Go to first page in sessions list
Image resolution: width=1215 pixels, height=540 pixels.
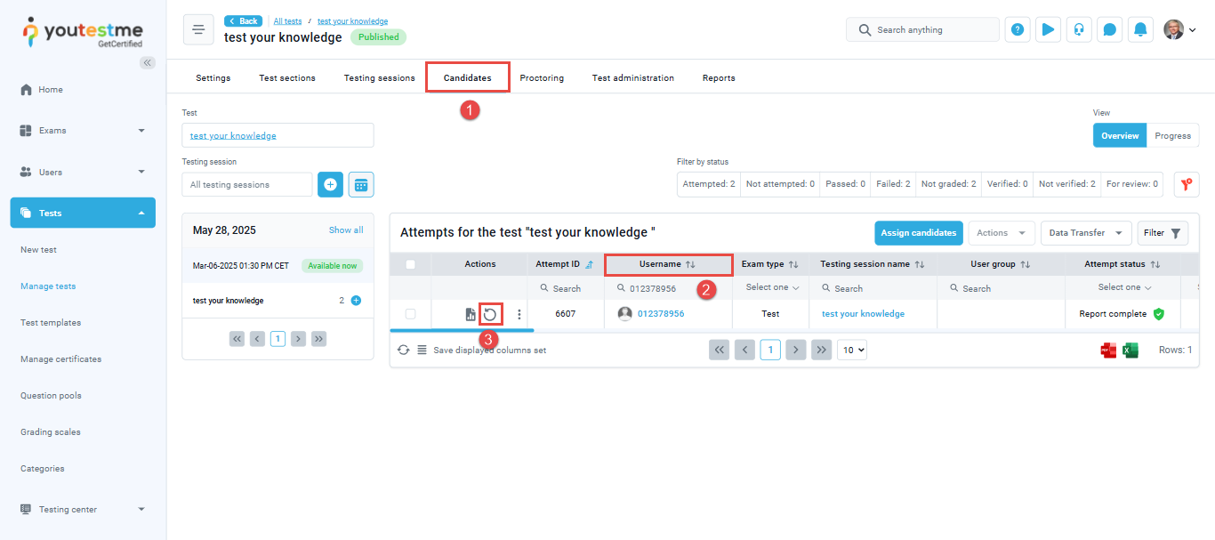(237, 339)
